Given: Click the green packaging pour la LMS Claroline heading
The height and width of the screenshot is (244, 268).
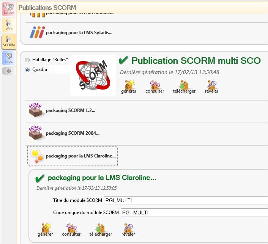Looking at the screenshot, I should pyautogui.click(x=102, y=178).
